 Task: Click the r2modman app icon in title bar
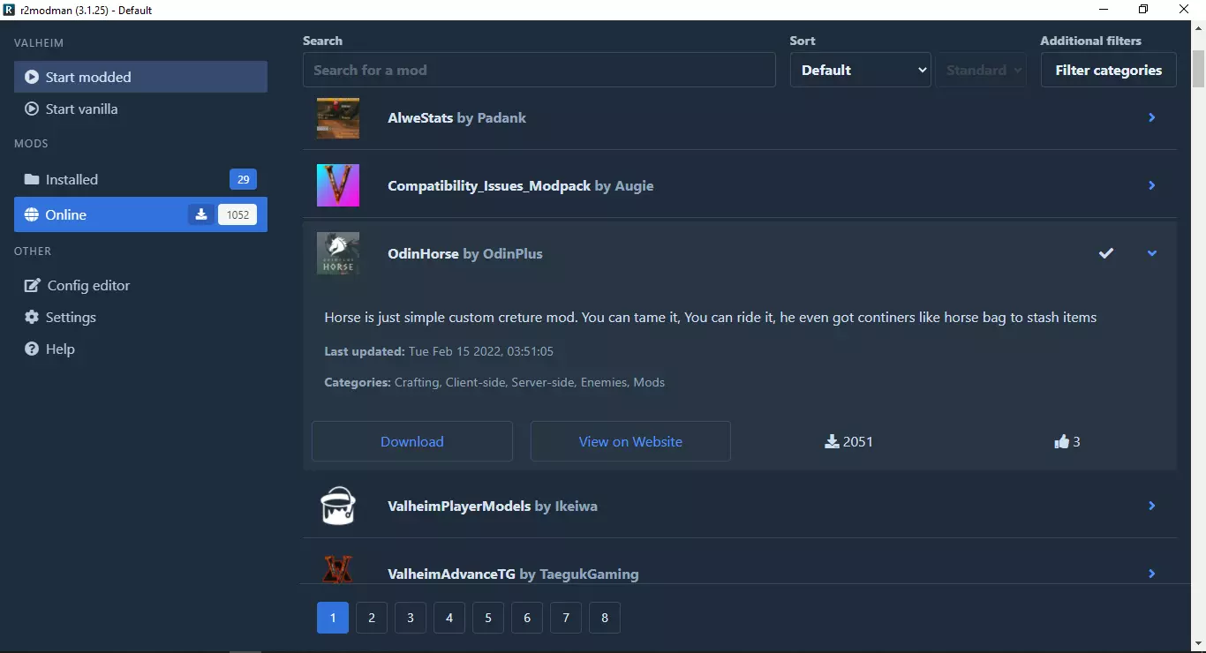(9, 10)
